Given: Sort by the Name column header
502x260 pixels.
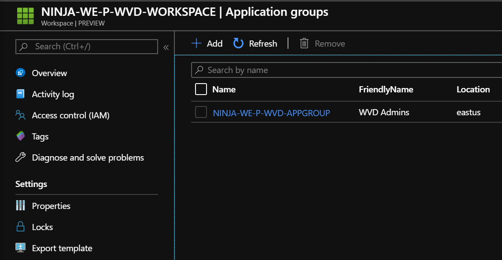Looking at the screenshot, I should pyautogui.click(x=224, y=89).
